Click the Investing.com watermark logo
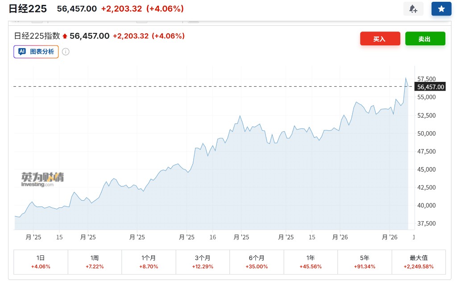This screenshot has width=457, height=287. tap(42, 179)
